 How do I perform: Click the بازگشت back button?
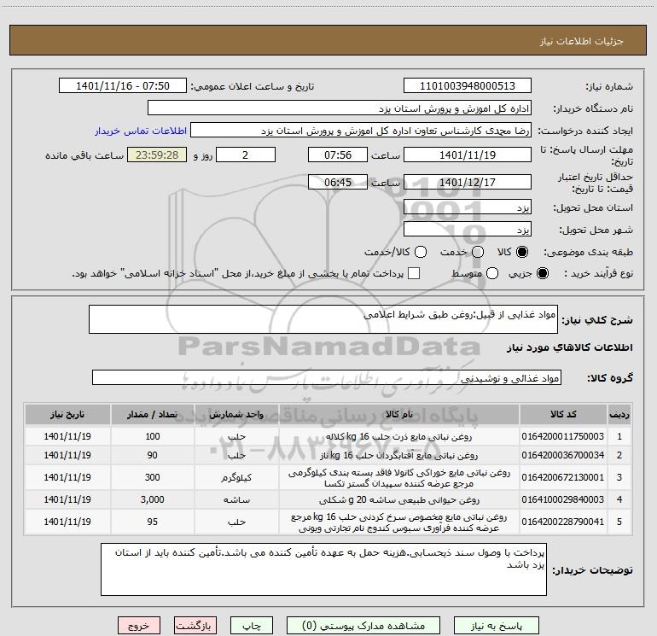click(195, 626)
